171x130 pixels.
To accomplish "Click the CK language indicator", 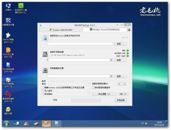I will [x=142, y=123].
